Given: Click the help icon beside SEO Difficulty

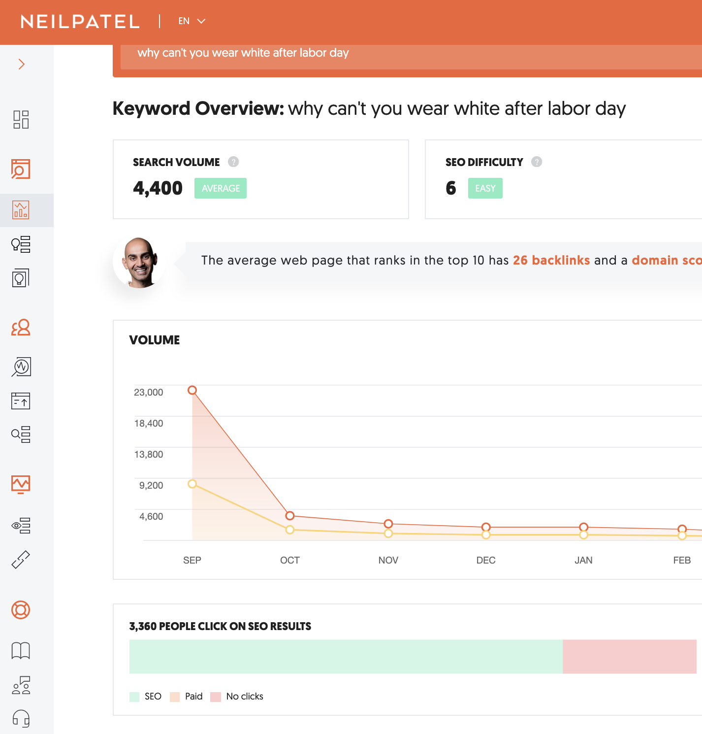Looking at the screenshot, I should [x=537, y=162].
